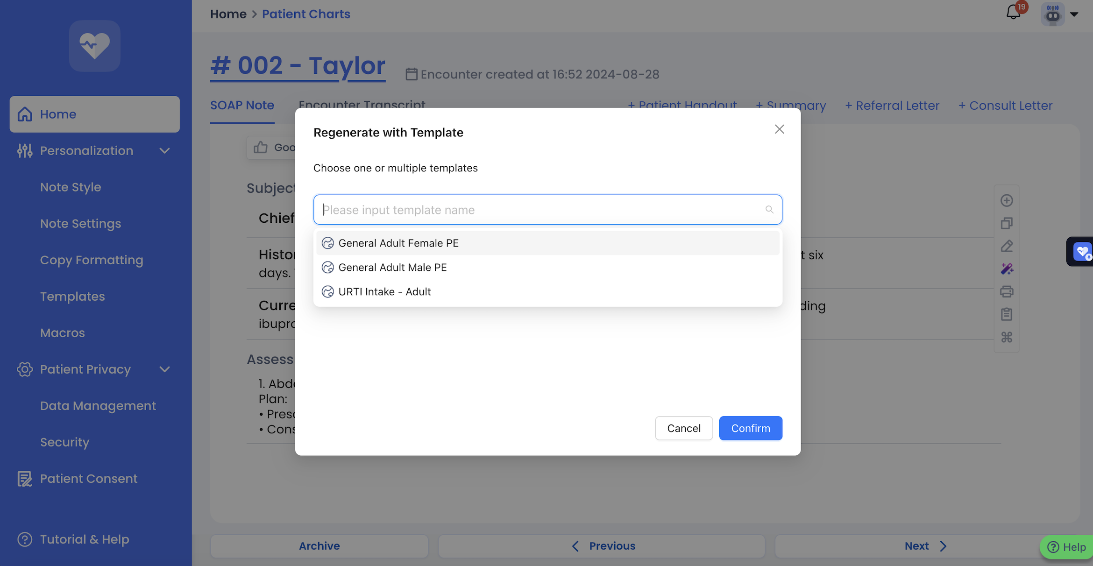Click the clipboard icon in right toolbar
This screenshot has height=566, width=1093.
pyautogui.click(x=1007, y=314)
